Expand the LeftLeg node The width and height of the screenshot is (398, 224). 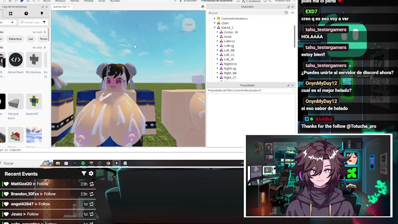[x=217, y=46]
